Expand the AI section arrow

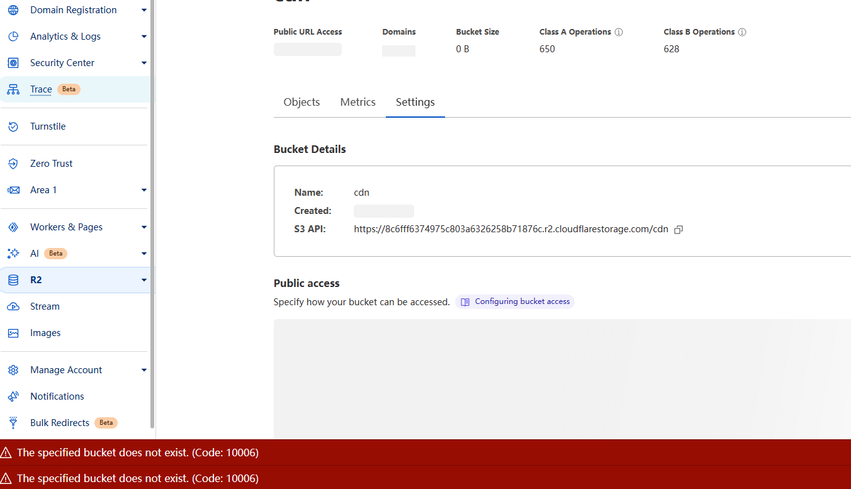(144, 254)
